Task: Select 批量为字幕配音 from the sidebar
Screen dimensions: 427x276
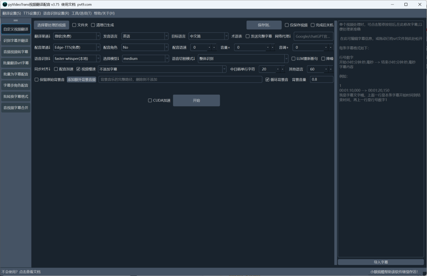Action: coord(16,74)
